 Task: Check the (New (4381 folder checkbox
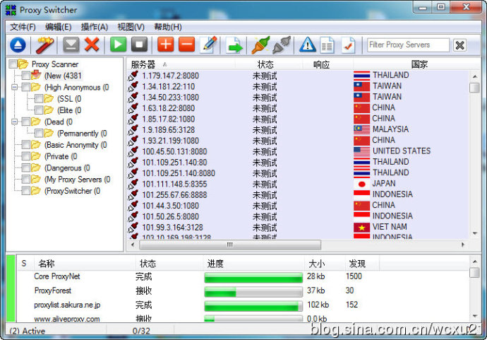[26, 76]
